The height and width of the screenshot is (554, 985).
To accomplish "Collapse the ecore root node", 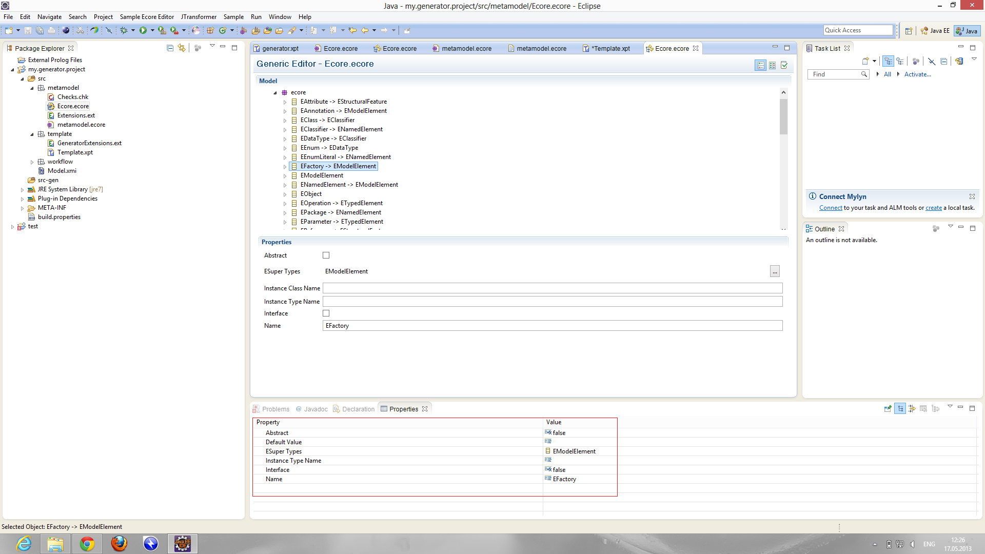I will (275, 93).
